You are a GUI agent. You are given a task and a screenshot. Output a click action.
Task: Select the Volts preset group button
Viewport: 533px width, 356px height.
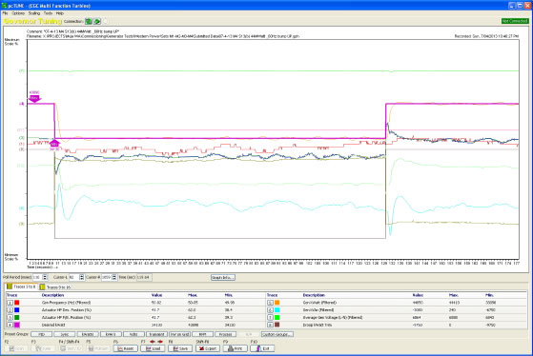[x=133, y=334]
